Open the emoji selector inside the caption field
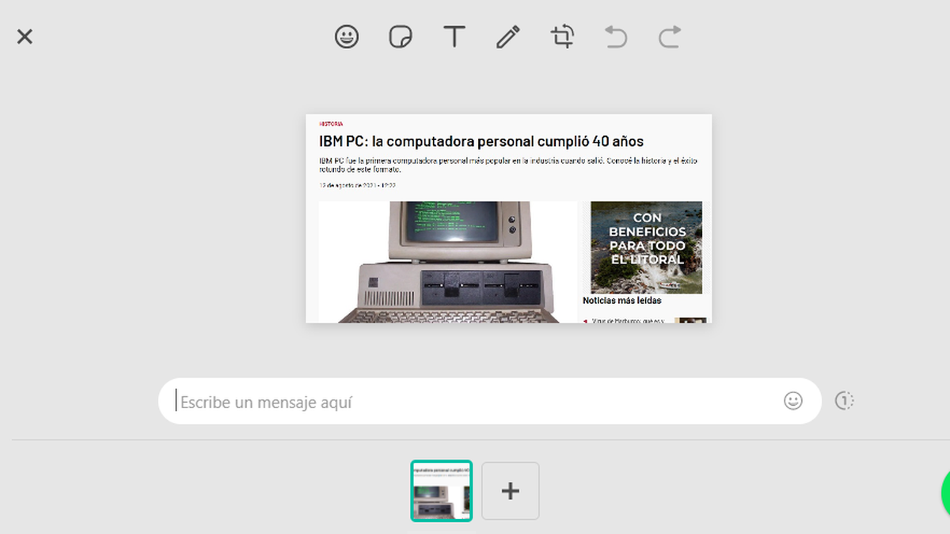The height and width of the screenshot is (534, 950). pos(793,400)
